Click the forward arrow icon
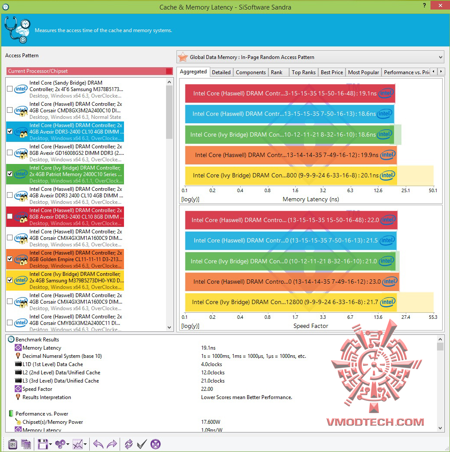450x452 pixels. pyautogui.click(x=112, y=444)
